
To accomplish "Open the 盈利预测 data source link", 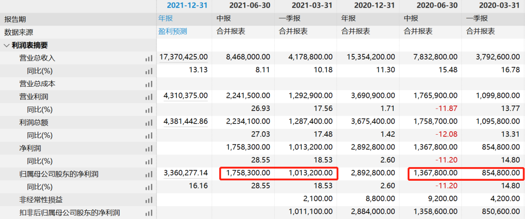I will pyautogui.click(x=172, y=31).
